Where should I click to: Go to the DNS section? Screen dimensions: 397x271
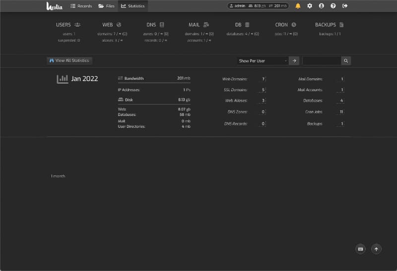tap(151, 25)
